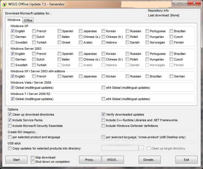Check Swedish in Windows XP section
203x169 pixels.
pyautogui.click(x=12, y=42)
